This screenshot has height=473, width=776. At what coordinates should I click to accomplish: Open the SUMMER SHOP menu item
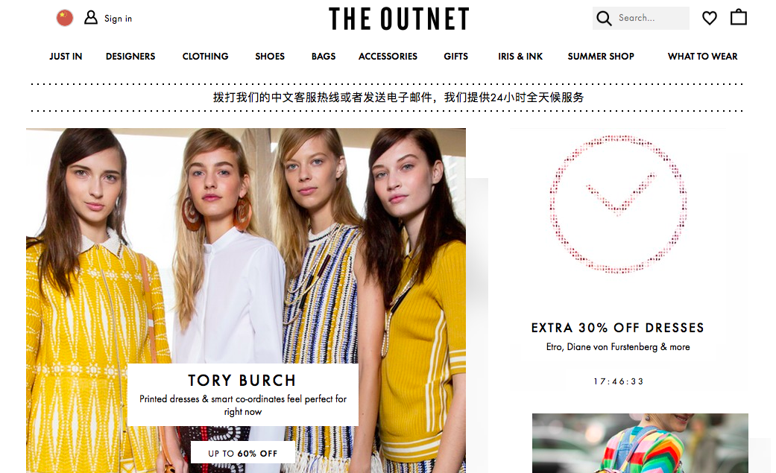[601, 57]
